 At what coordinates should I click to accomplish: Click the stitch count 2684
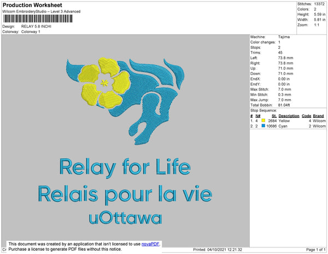pos(272,121)
